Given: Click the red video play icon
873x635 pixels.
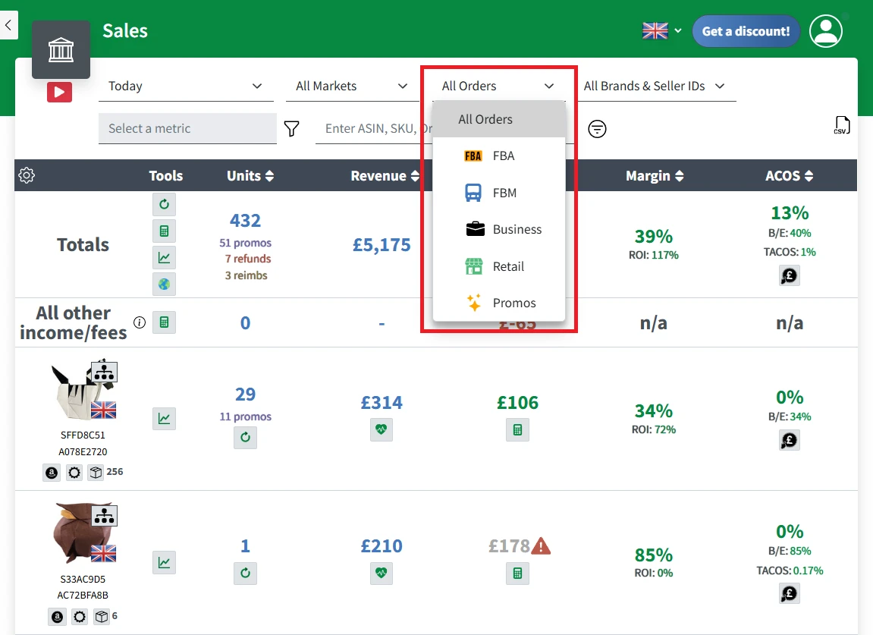Looking at the screenshot, I should [60, 92].
